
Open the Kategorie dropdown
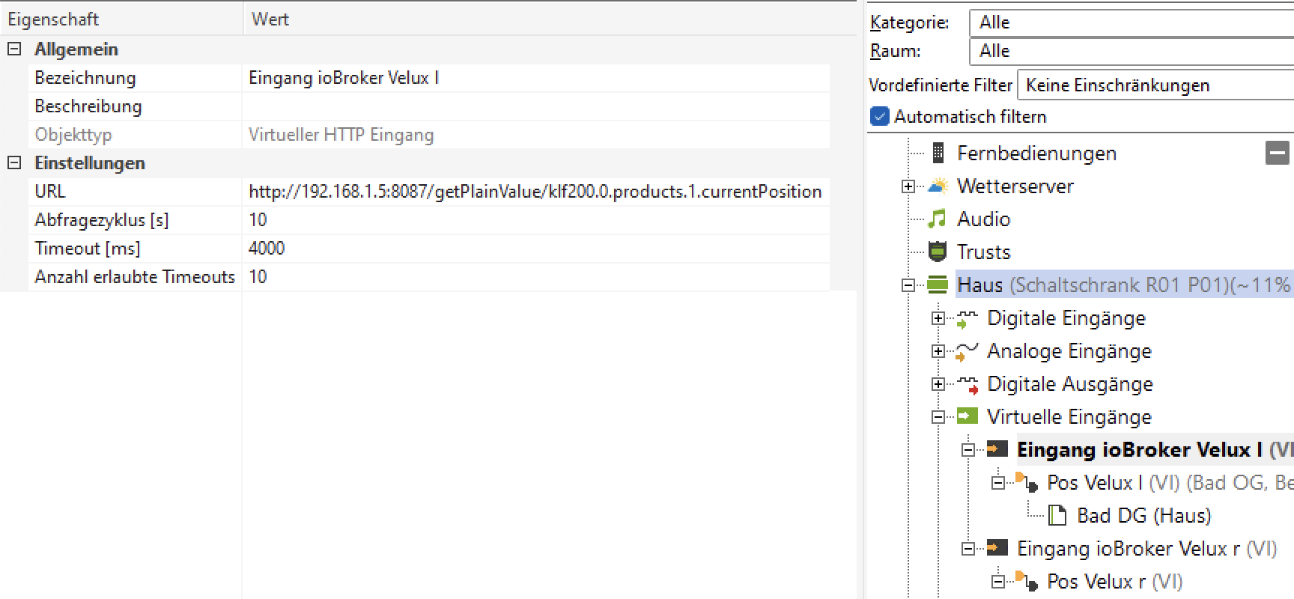click(1131, 22)
